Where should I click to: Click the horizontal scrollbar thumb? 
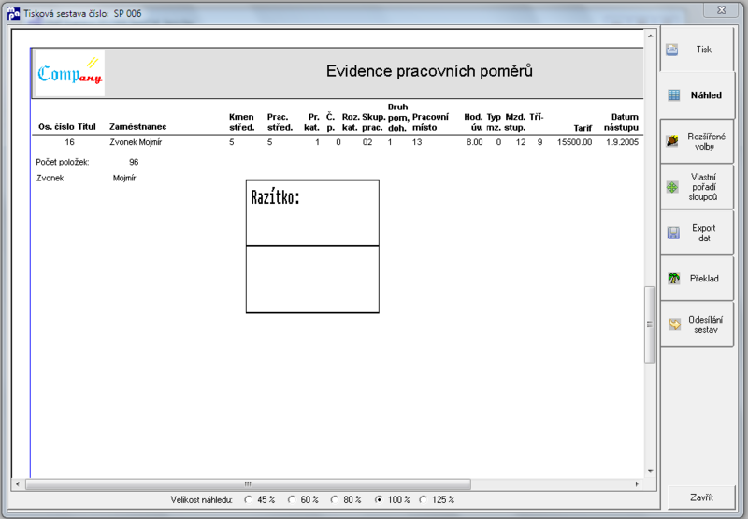point(248,484)
